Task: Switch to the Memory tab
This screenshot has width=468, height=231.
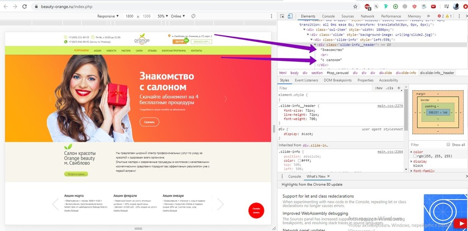Action: coord(414,16)
